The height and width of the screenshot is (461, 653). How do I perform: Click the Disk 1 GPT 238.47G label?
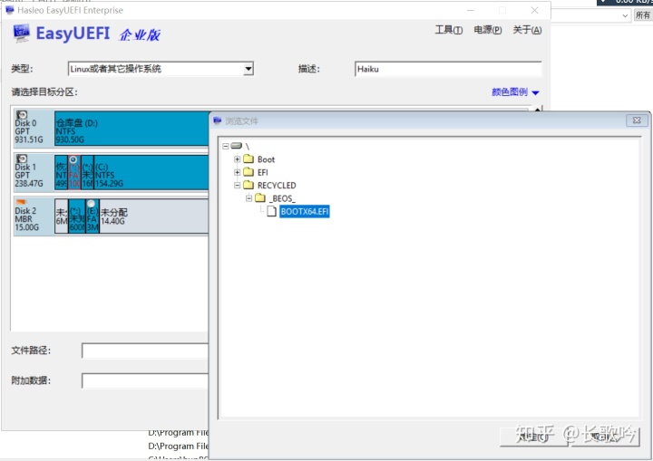[x=29, y=175]
